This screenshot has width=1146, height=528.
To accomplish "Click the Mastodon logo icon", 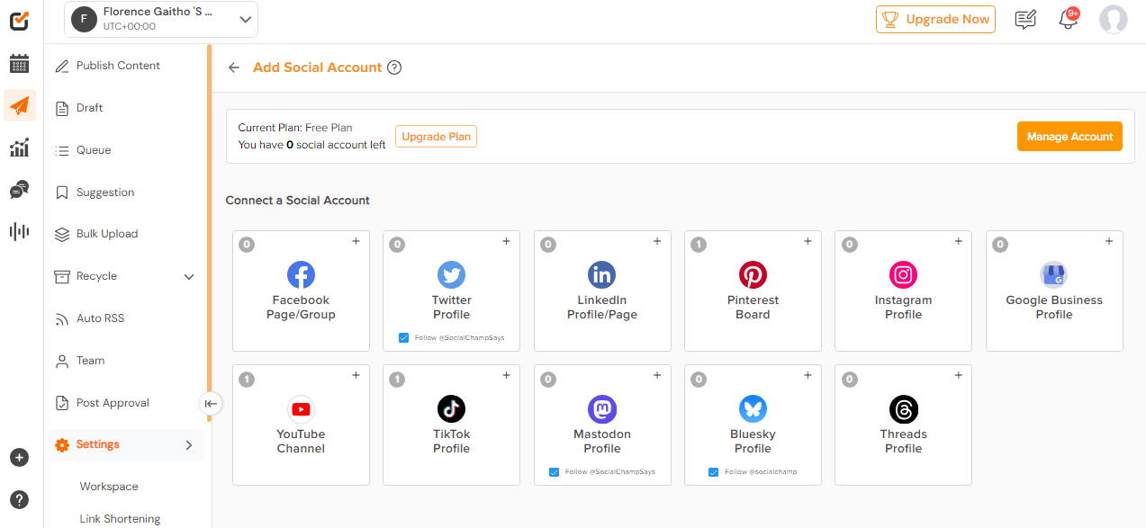I will click(x=601, y=409).
